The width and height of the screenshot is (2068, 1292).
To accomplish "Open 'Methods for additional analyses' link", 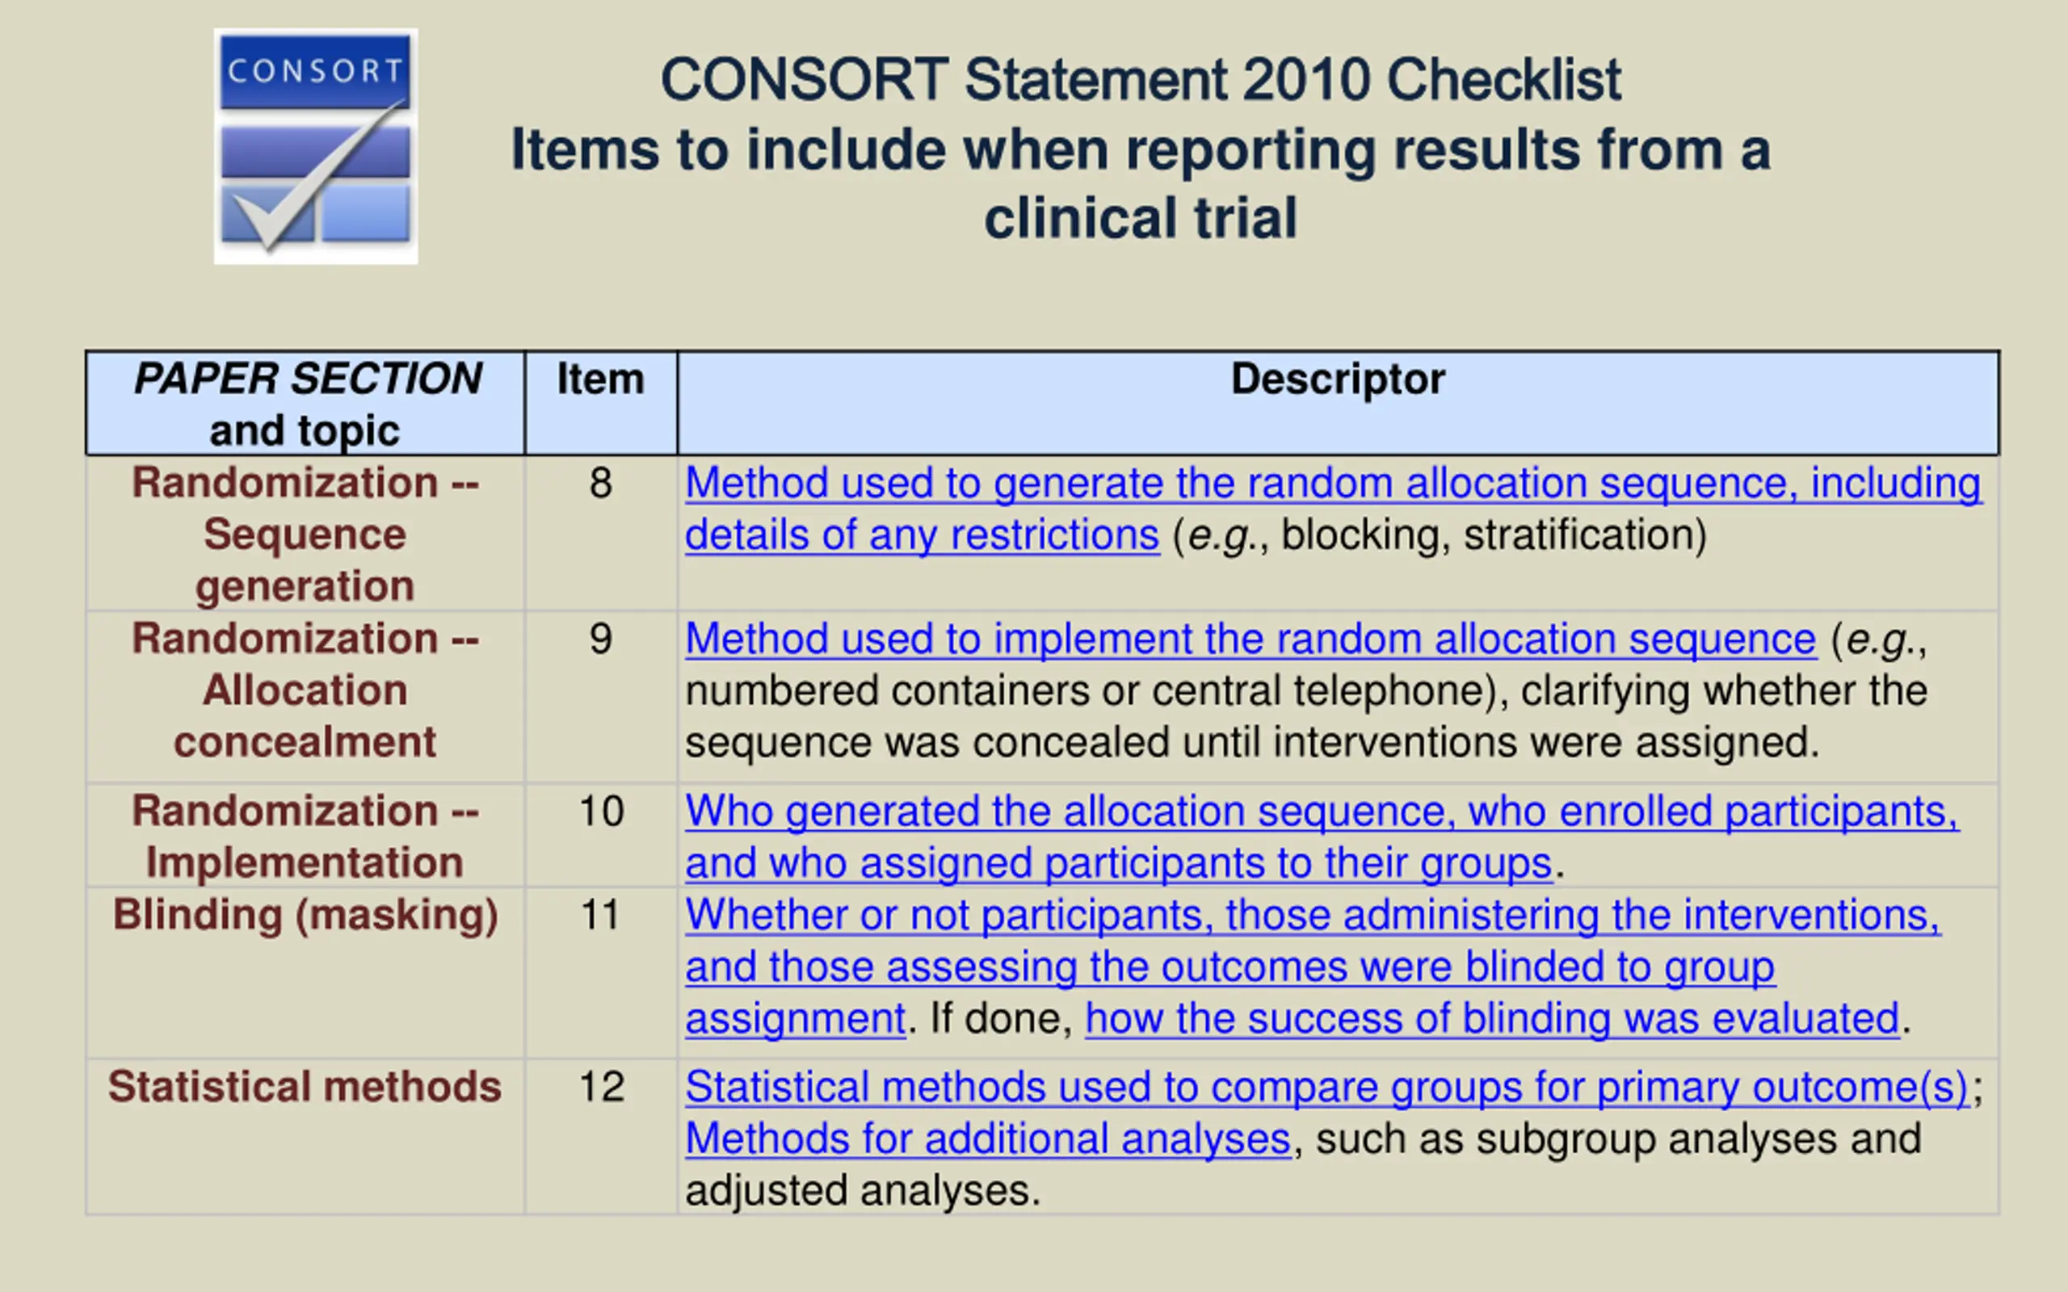I will [x=988, y=1139].
